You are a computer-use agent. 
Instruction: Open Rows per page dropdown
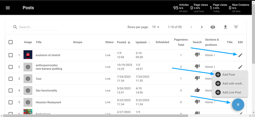[x=156, y=27]
